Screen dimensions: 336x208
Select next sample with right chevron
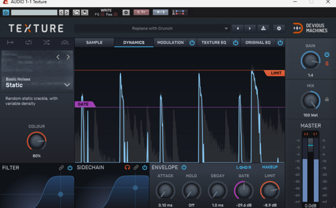[68, 57]
